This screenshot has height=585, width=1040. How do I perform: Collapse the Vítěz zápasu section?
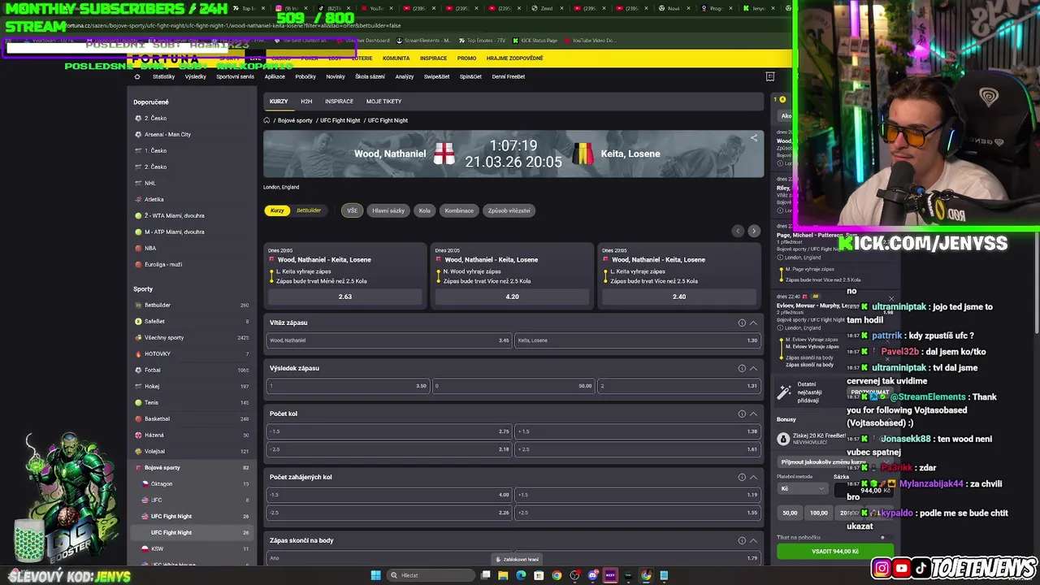click(753, 323)
